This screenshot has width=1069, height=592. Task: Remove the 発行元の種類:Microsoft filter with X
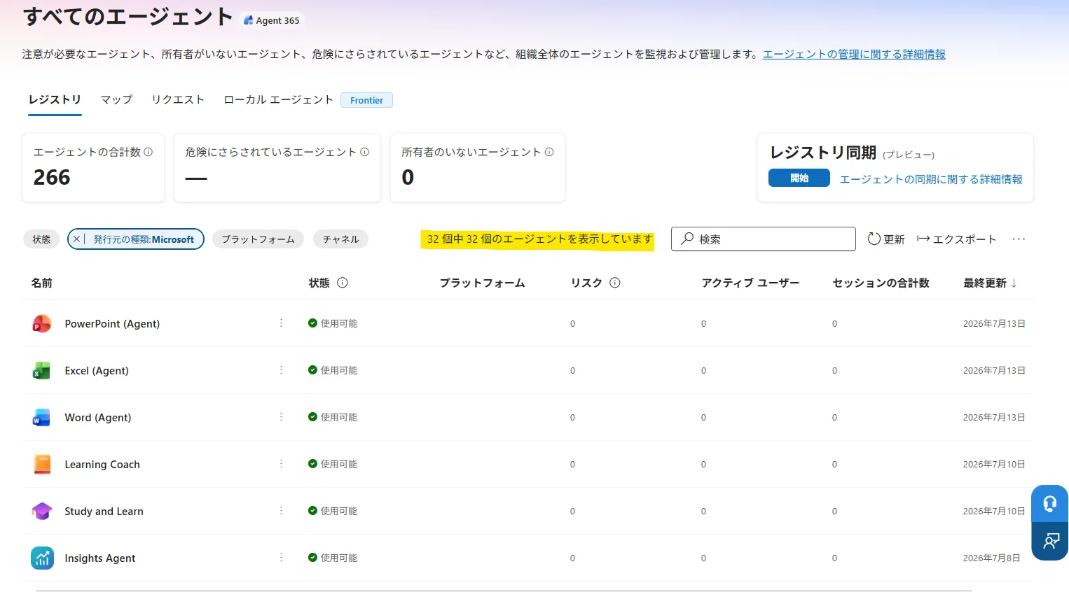pyautogui.click(x=77, y=239)
